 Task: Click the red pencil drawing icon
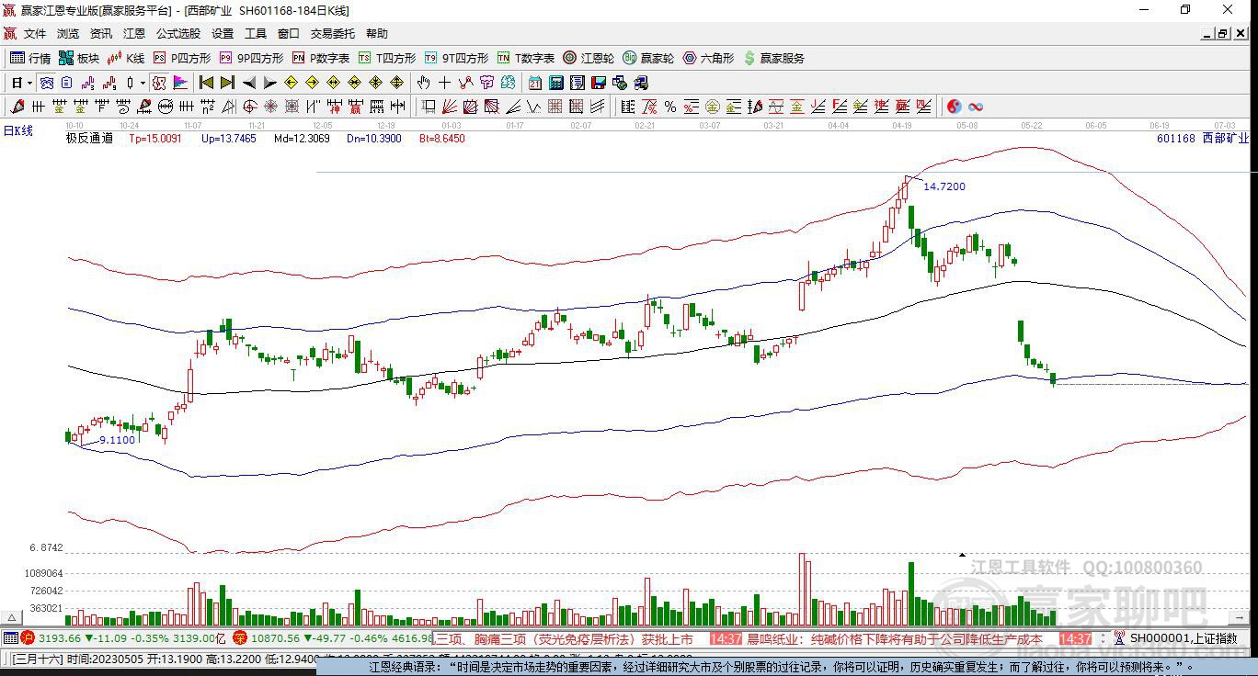(x=17, y=107)
